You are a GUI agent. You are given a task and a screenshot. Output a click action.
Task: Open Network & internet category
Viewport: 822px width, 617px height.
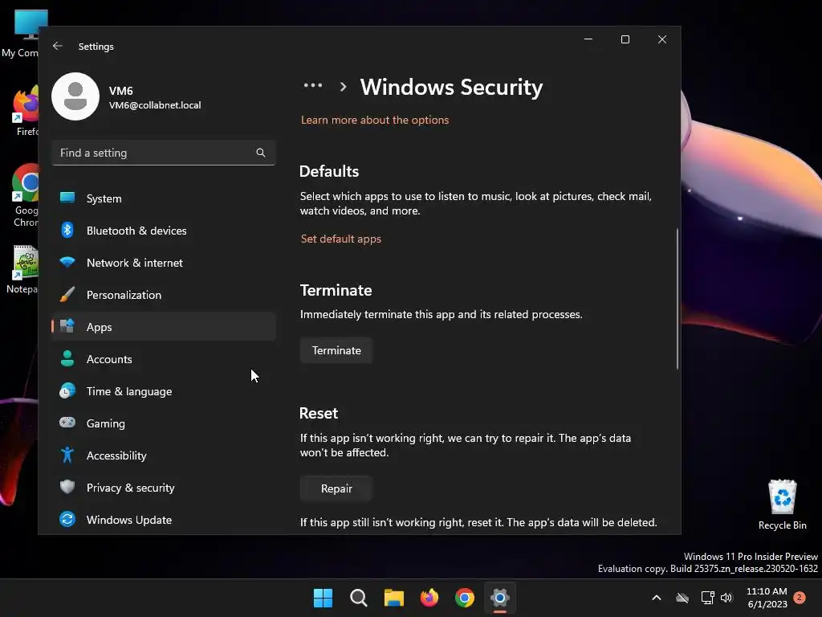point(164,263)
